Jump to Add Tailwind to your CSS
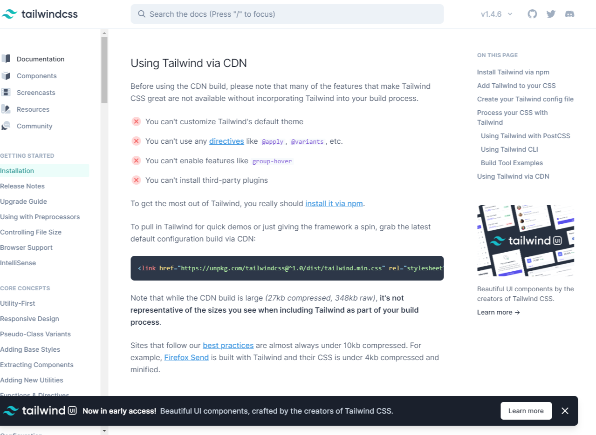Screen dimensions: 596x435 coord(516,86)
